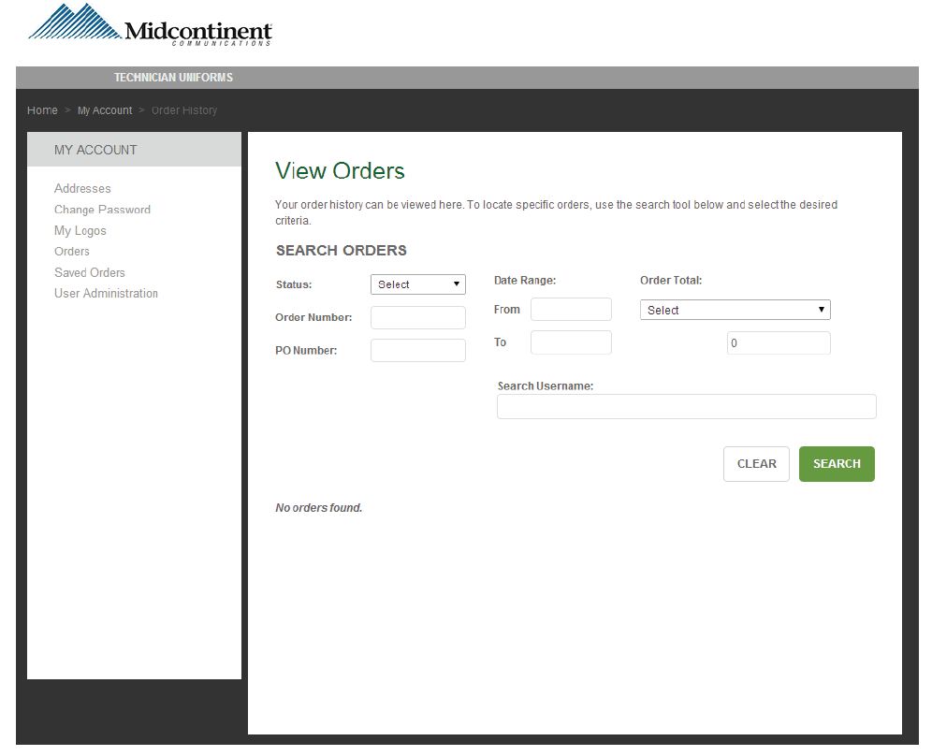
Task: Click the Date Range From field
Action: click(x=571, y=310)
